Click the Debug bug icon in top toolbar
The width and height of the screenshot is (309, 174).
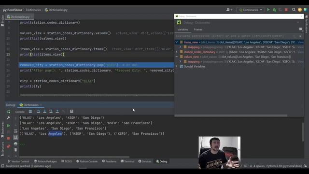[274, 10]
